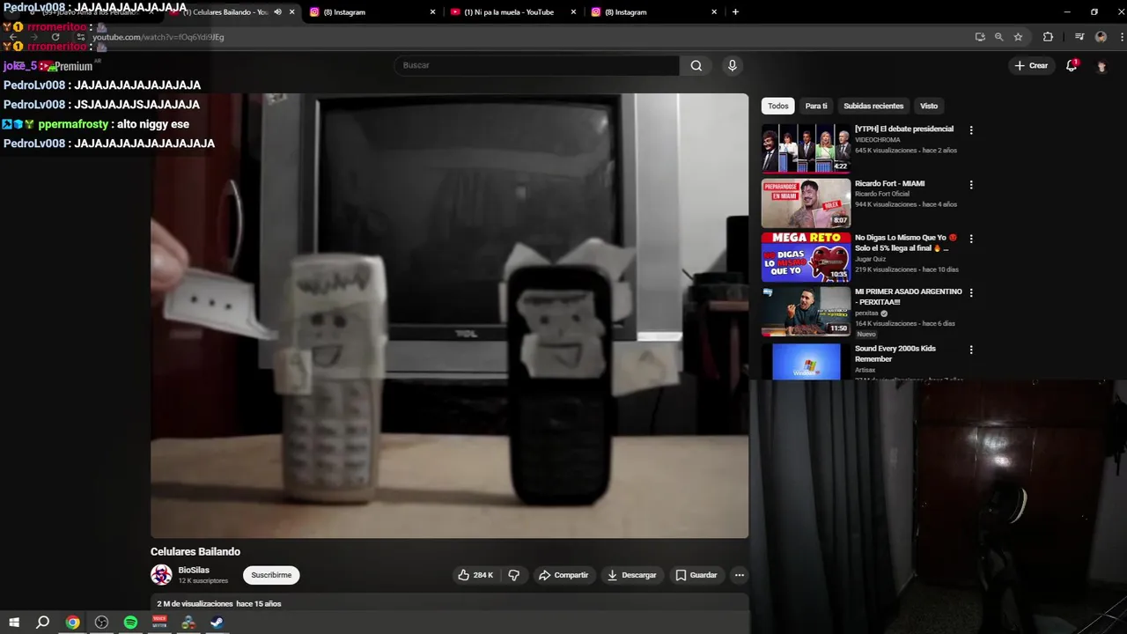Image resolution: width=1127 pixels, height=634 pixels.
Task: Open more actions ellipsis below video
Action: pos(740,575)
